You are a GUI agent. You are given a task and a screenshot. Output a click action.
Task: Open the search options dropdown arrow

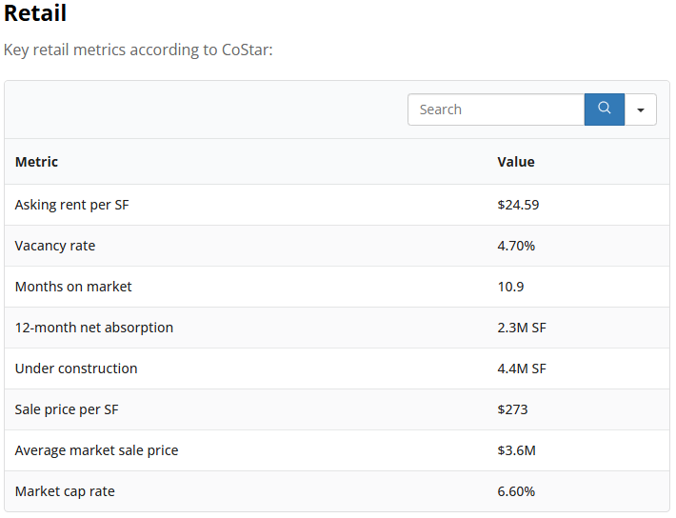tap(641, 110)
